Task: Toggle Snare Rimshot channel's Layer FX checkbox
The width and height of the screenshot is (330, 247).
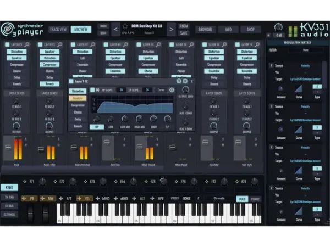Action: (x=73, y=44)
